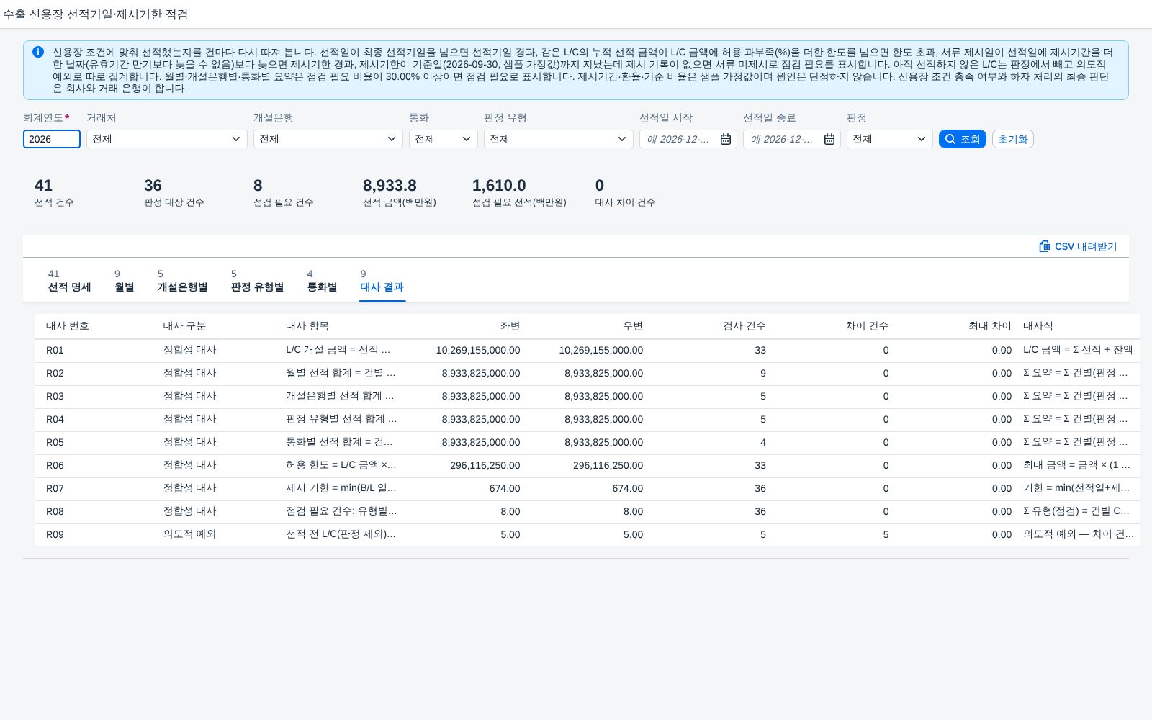Screen dimensions: 1152x720
Task: Click the R07 row identifier
Action: coord(55,488)
